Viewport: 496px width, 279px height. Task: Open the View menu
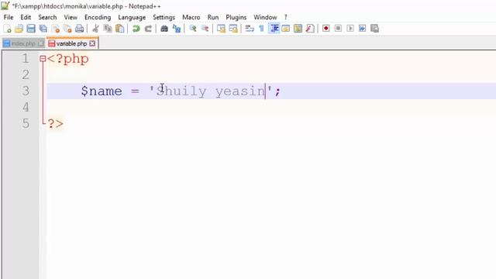tap(71, 17)
